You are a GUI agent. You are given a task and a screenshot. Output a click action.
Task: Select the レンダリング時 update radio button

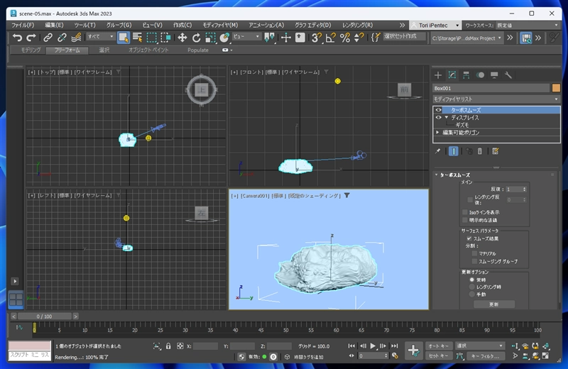click(471, 287)
